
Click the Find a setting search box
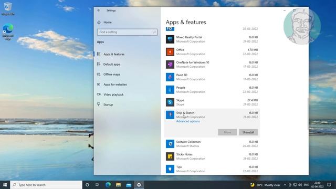127,32
